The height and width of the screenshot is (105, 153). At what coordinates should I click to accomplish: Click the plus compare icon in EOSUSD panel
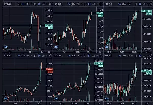[101, 56]
